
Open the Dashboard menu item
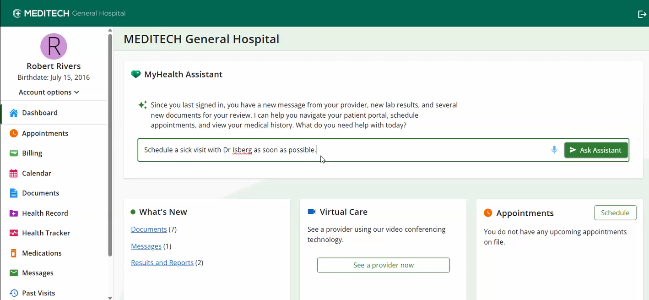click(x=54, y=113)
